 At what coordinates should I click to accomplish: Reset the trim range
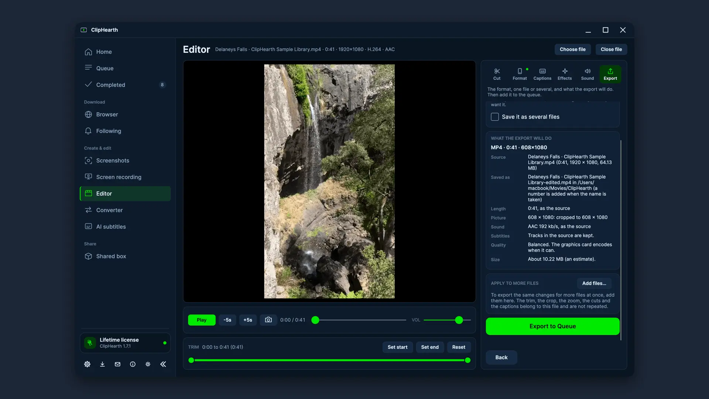[459, 347]
